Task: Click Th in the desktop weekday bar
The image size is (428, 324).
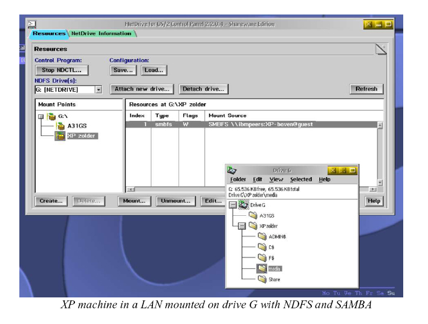Action: [358, 293]
